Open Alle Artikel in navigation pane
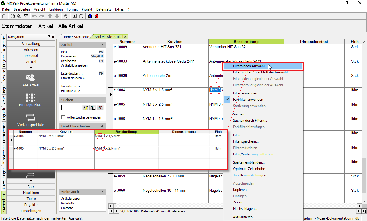 coord(31,80)
